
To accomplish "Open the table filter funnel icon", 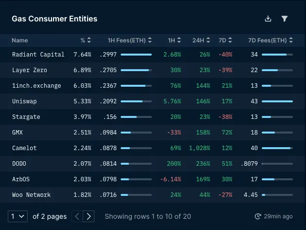I will pos(284,19).
